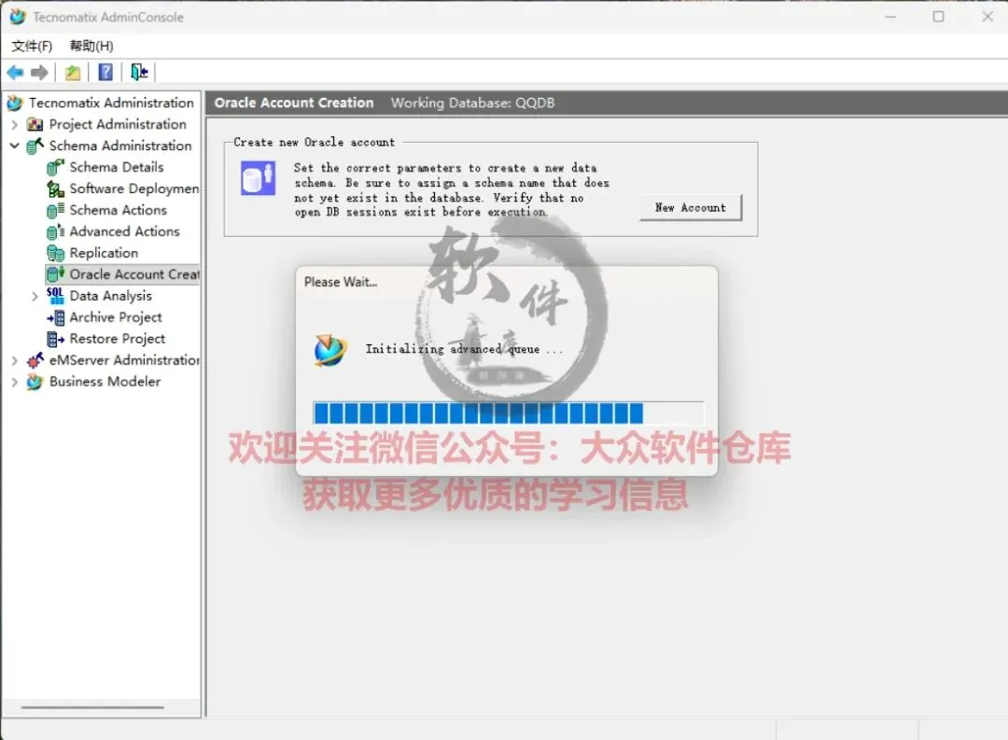Select Replication tree item
Viewport: 1008px width, 740px height.
click(x=104, y=253)
